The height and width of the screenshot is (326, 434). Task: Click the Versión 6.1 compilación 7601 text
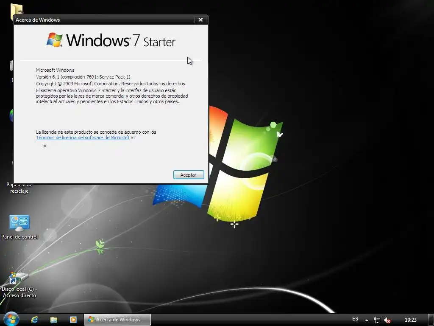[83, 77]
